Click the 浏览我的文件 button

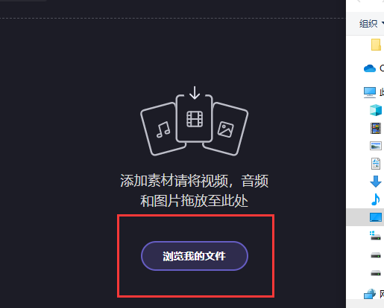pos(195,256)
